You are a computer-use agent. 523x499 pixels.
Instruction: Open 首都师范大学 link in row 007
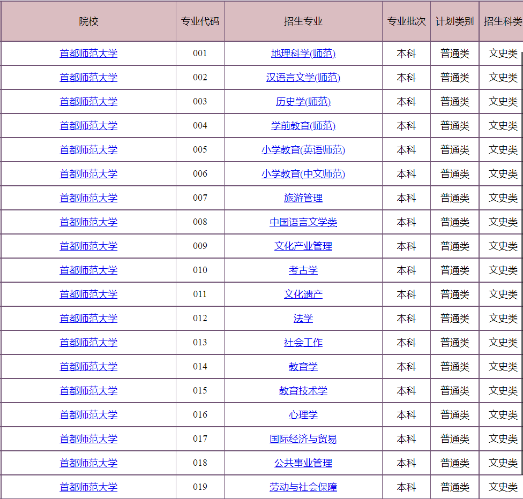(88, 198)
